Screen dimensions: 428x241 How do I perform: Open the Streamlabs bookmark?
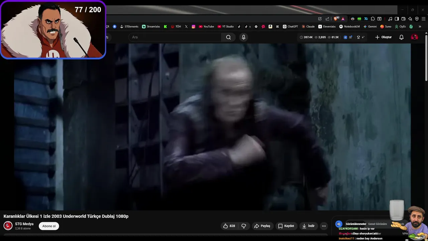[x=151, y=26]
